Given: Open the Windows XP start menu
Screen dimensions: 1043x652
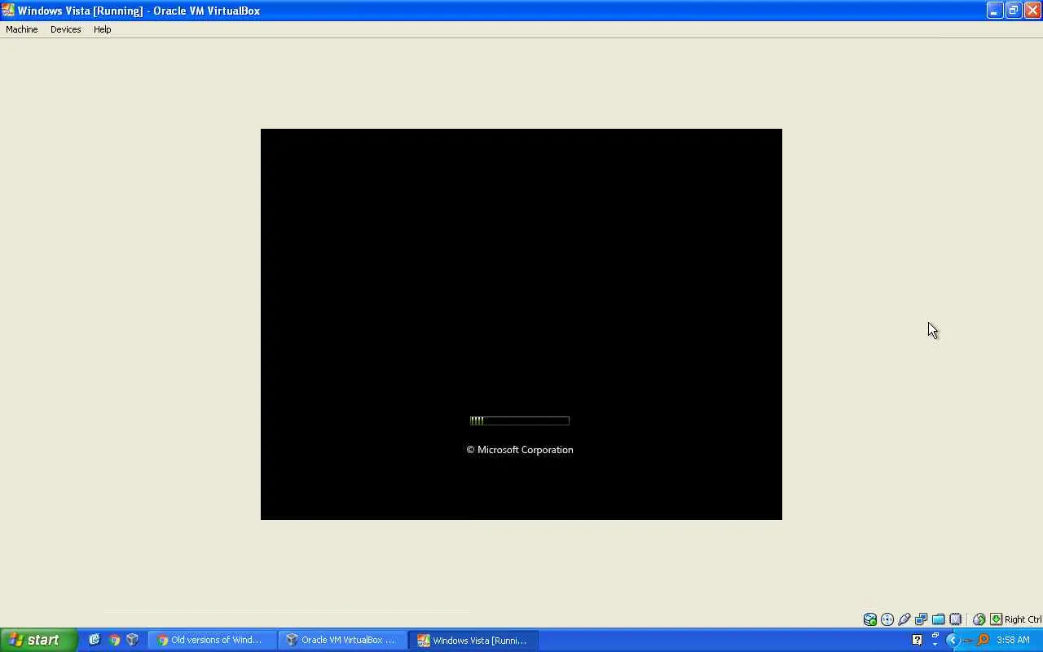Looking at the screenshot, I should pyautogui.click(x=38, y=640).
